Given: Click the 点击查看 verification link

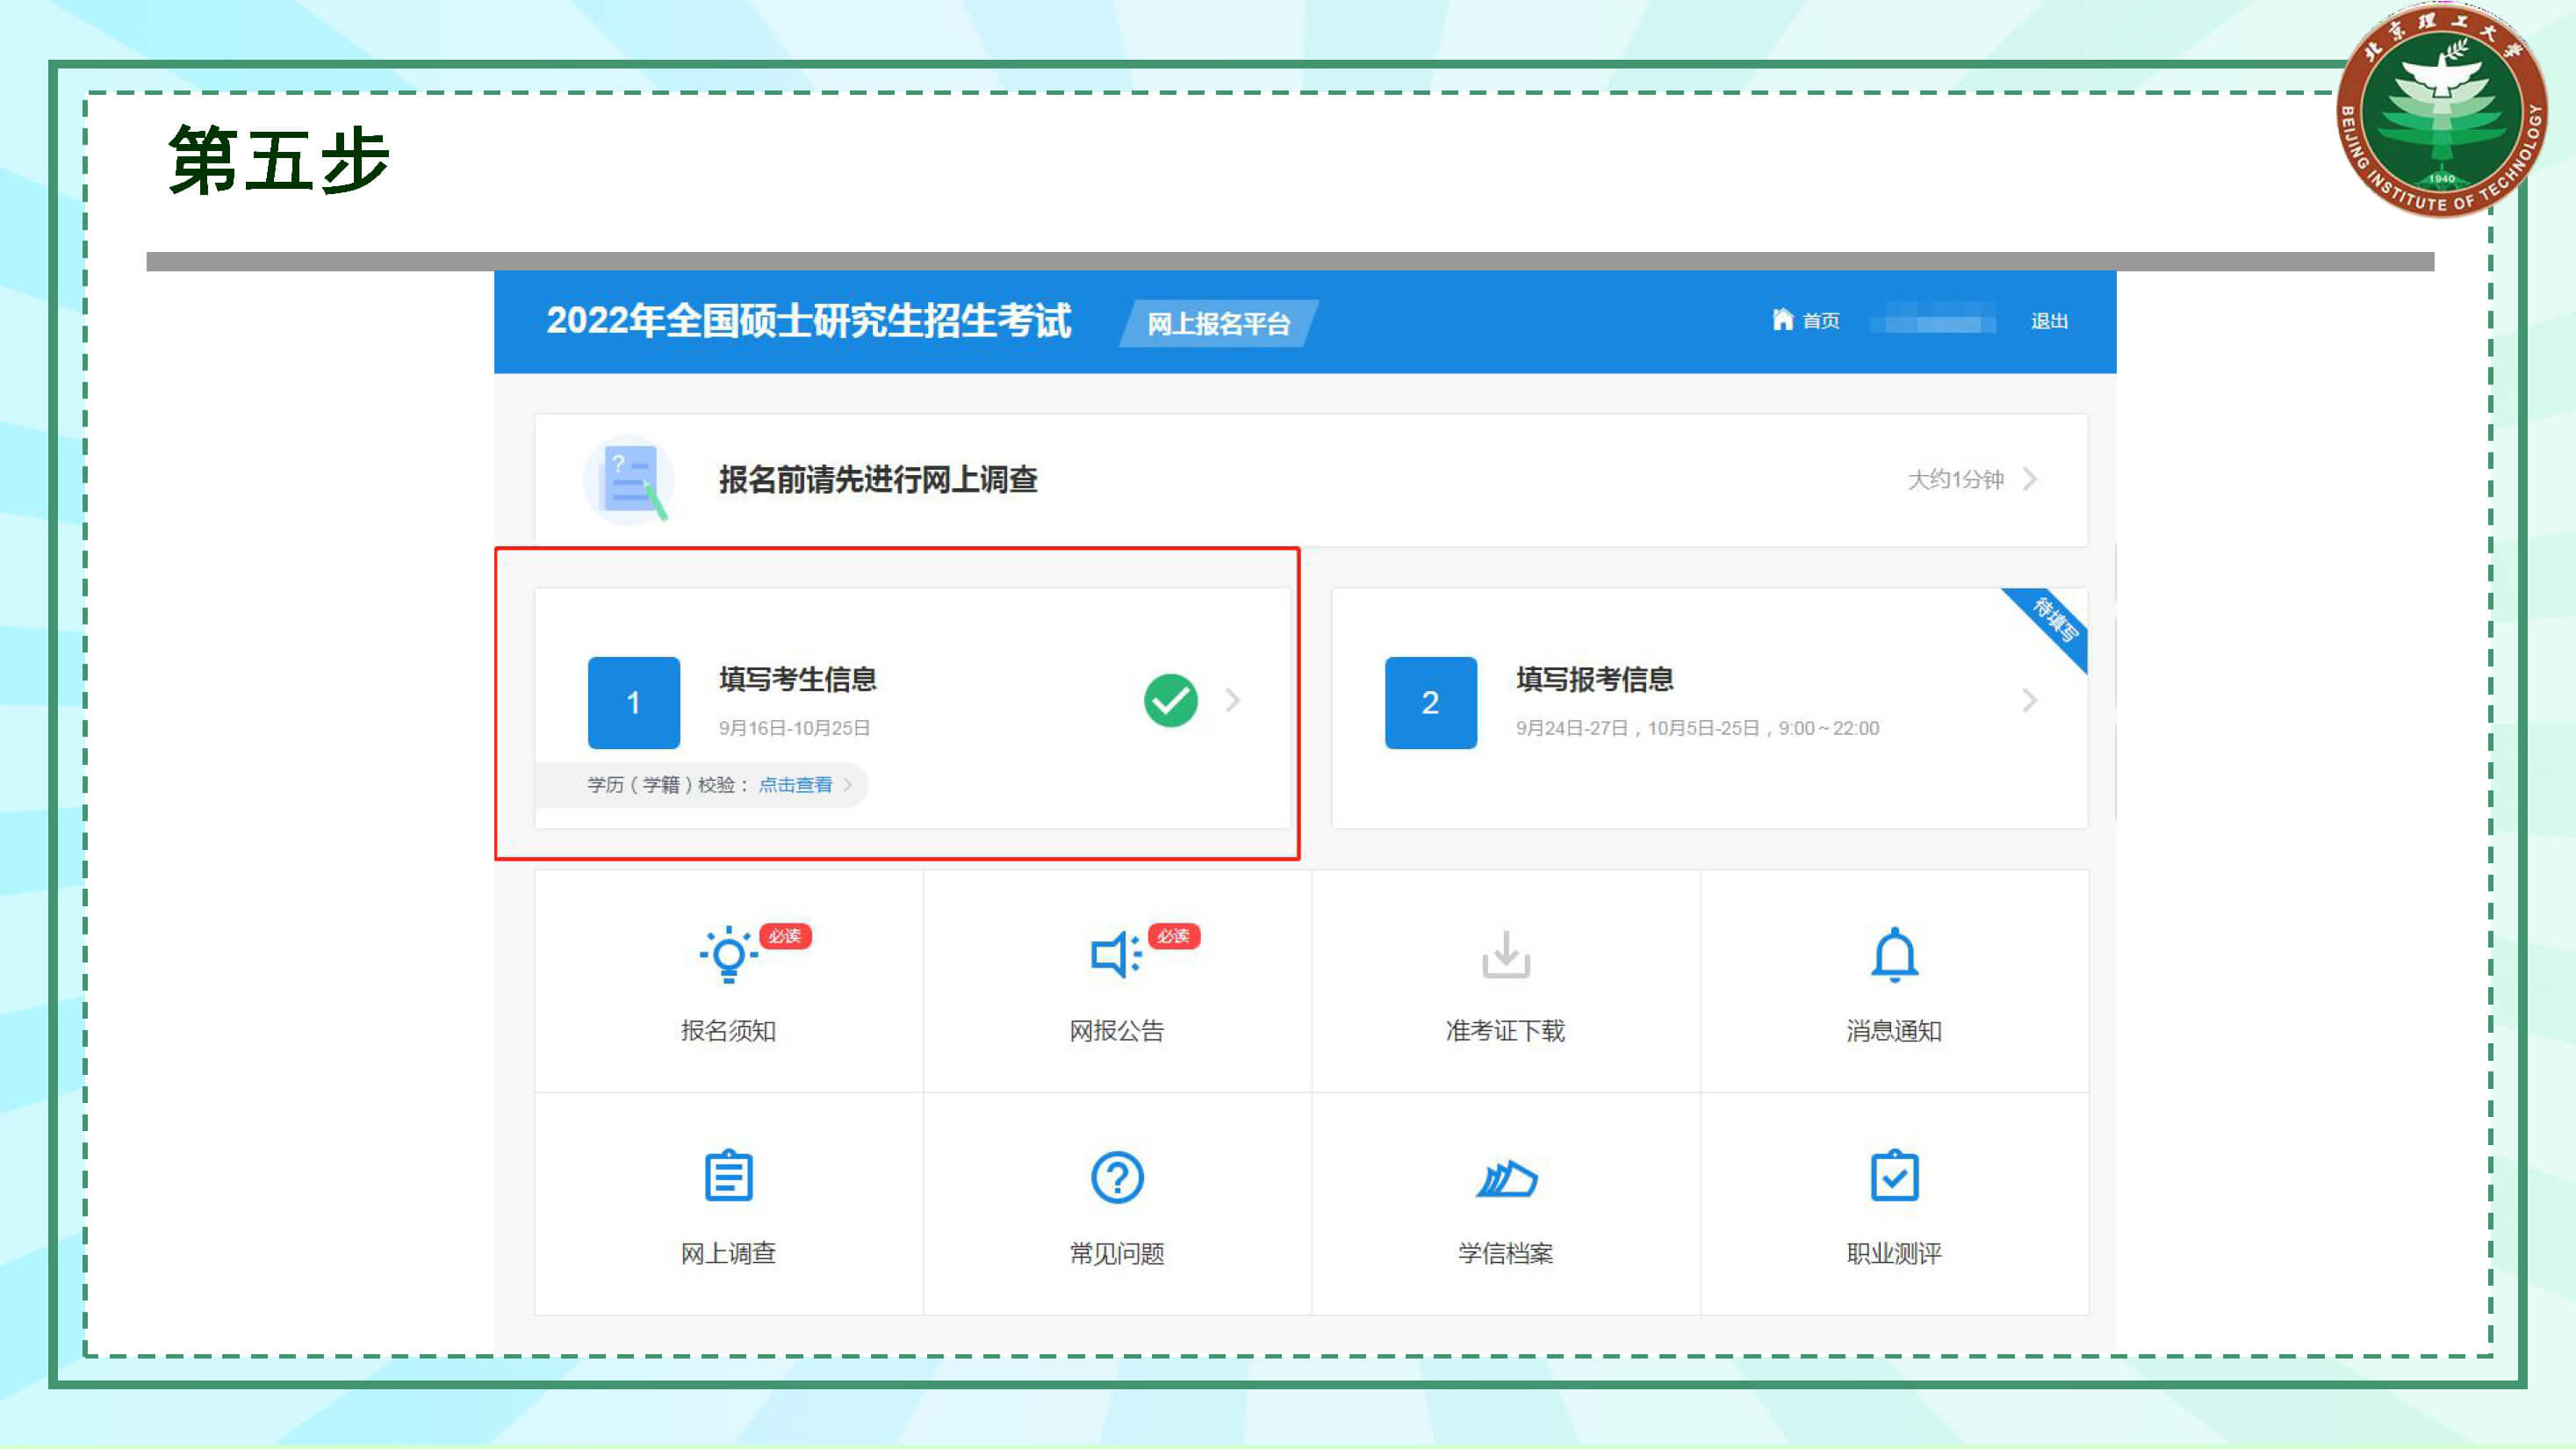Looking at the screenshot, I should click(795, 785).
